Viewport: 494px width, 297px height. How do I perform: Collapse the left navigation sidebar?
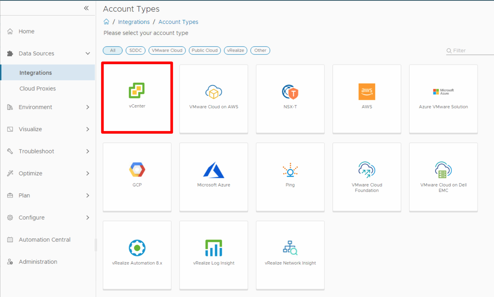[86, 8]
